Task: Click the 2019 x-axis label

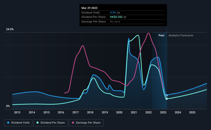Action: (x=105, y=112)
